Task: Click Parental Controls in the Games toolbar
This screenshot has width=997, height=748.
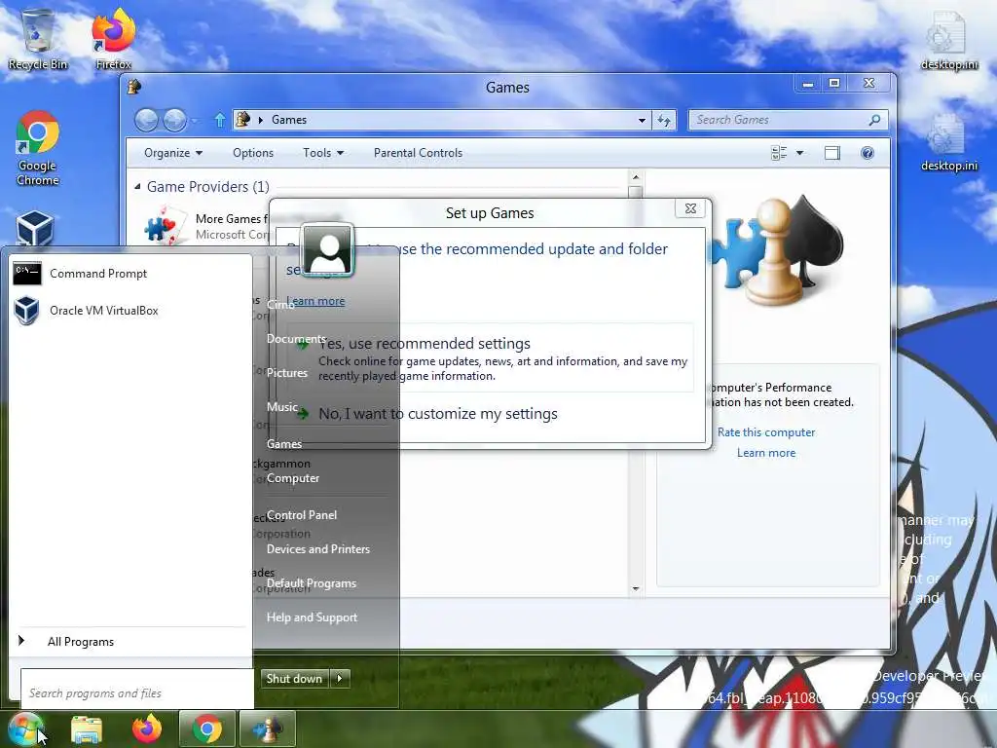Action: pyautogui.click(x=418, y=153)
